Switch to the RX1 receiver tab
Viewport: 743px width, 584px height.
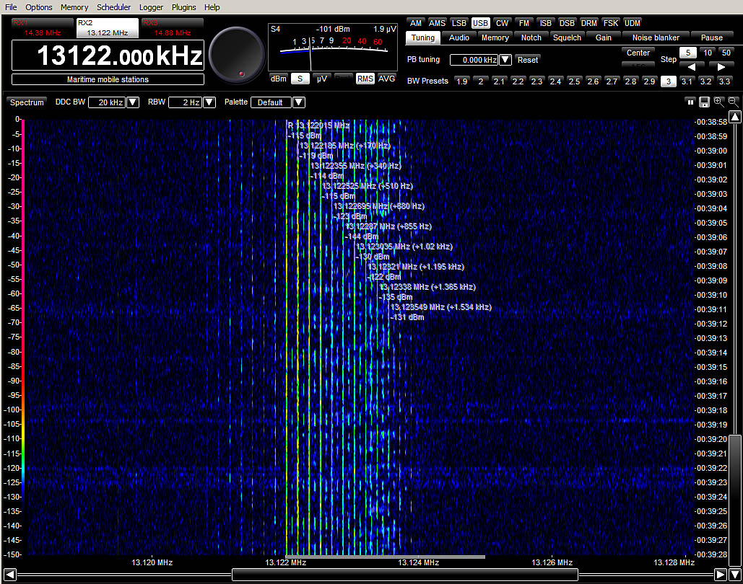pos(42,28)
